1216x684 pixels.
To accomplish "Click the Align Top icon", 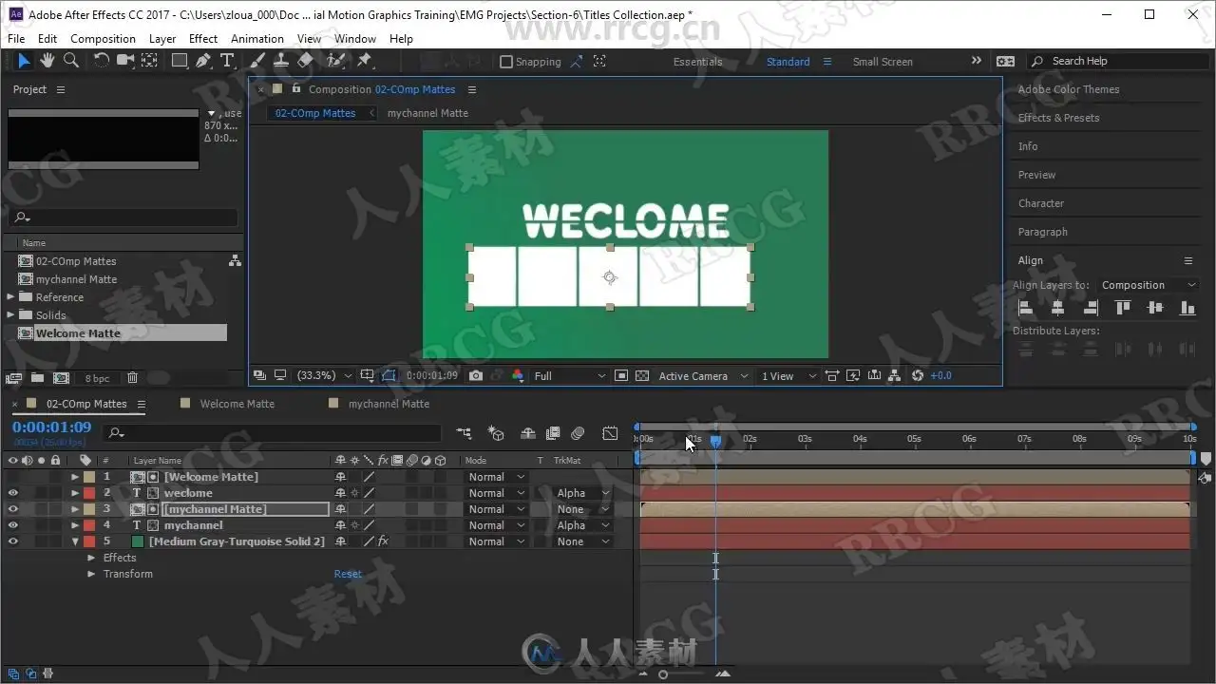I will 1123,308.
